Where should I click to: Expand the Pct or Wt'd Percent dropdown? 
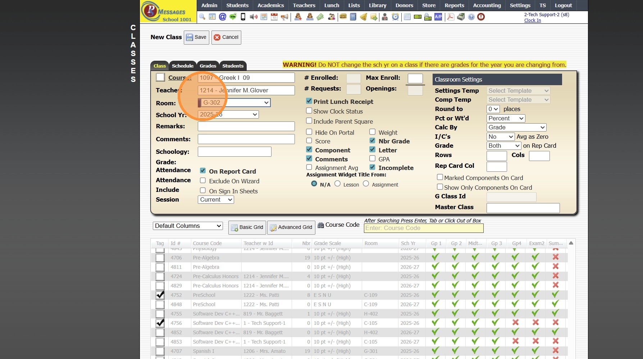506,118
